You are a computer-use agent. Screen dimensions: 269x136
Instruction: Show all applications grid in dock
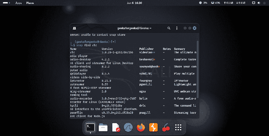(x=178, y=127)
